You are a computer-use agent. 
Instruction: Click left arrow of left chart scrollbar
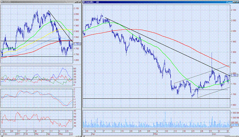(x=1, y=136)
